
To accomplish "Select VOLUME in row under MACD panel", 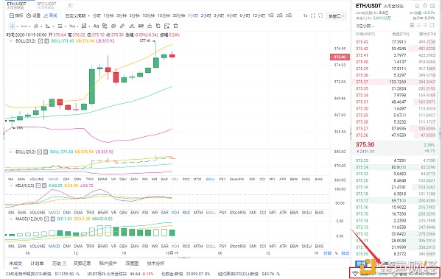I will point(38,247).
